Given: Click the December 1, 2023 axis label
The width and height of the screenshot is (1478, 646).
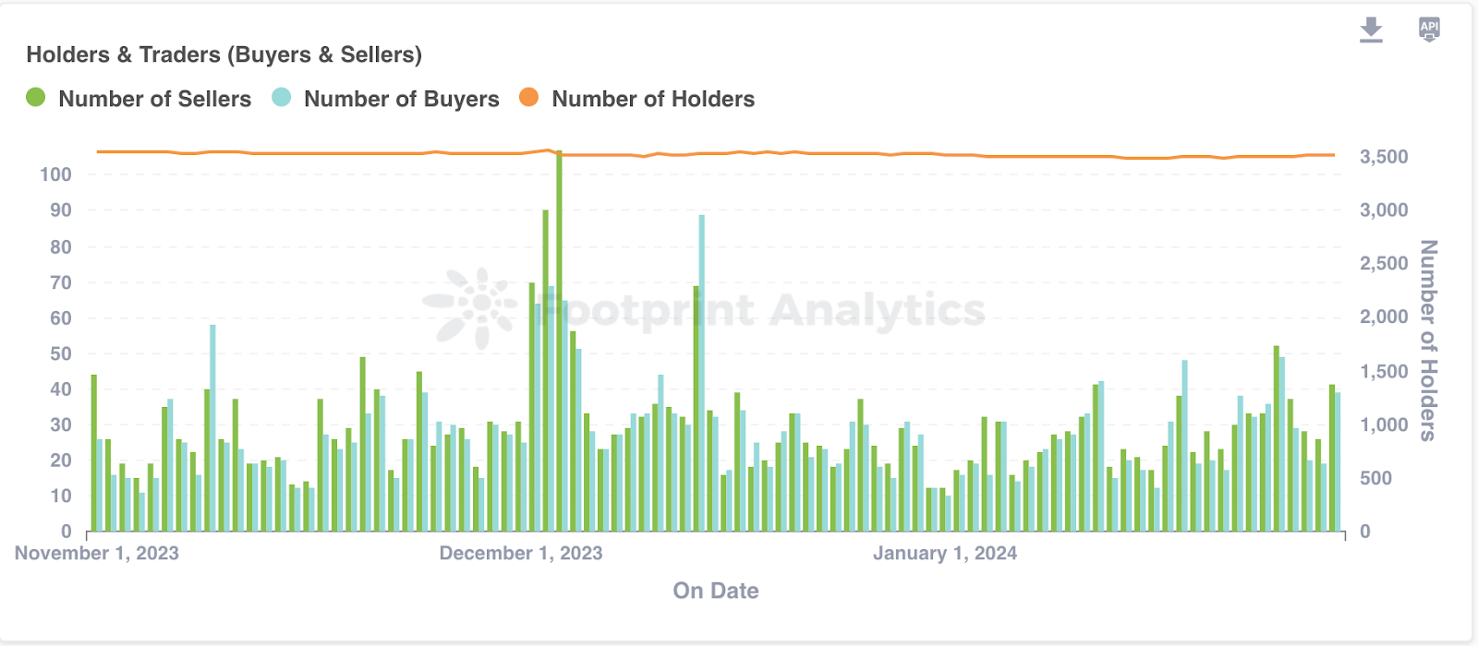Looking at the screenshot, I should [x=521, y=553].
